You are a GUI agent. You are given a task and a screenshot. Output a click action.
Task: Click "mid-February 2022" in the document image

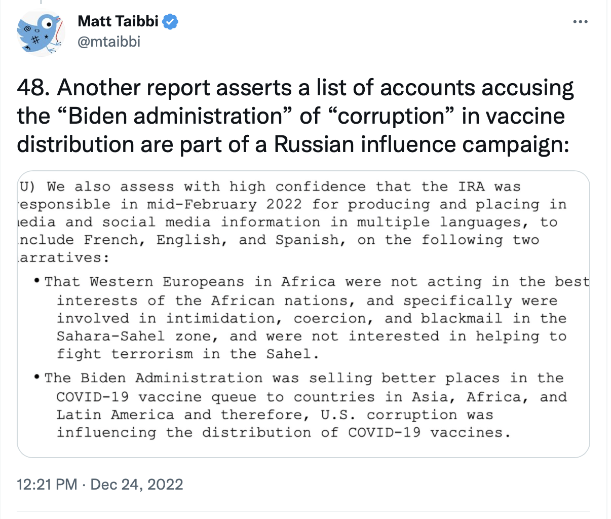(224, 205)
